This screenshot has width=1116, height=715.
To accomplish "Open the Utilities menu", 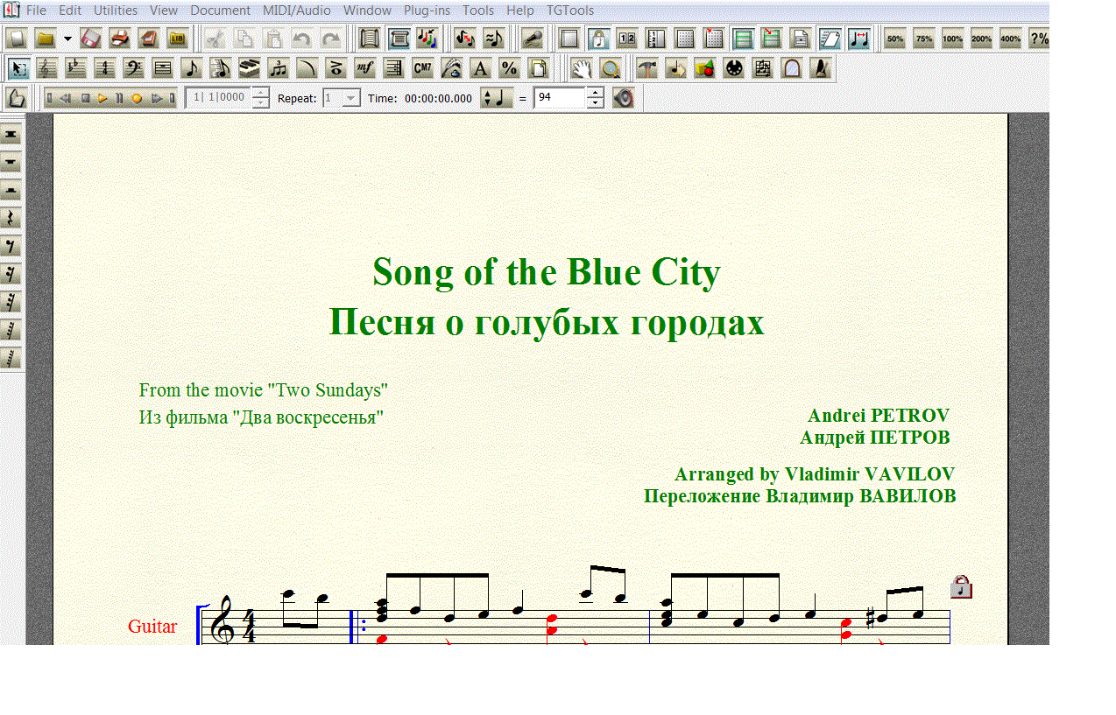I will pyautogui.click(x=116, y=11).
